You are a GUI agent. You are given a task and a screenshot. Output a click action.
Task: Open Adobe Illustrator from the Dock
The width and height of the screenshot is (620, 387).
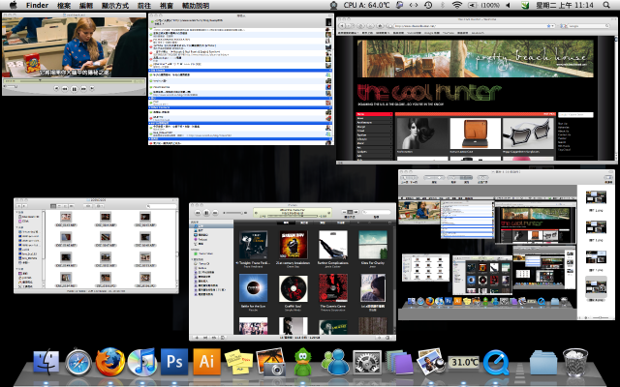click(206, 363)
